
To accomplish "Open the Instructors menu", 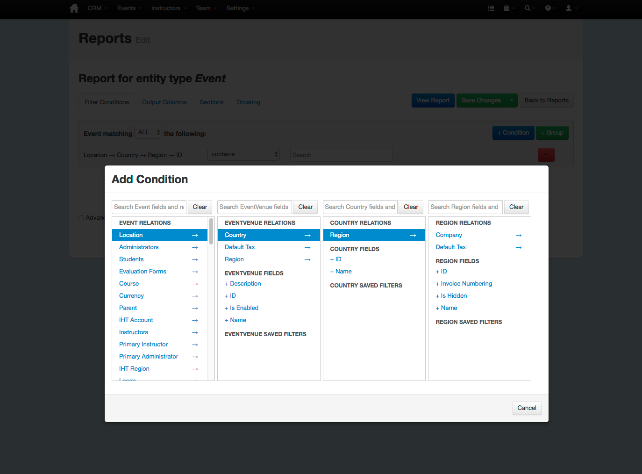I will coord(169,8).
